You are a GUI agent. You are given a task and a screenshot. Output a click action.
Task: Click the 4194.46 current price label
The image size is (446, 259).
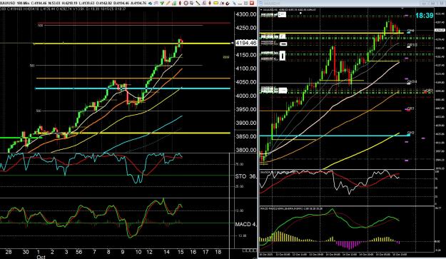pos(246,43)
